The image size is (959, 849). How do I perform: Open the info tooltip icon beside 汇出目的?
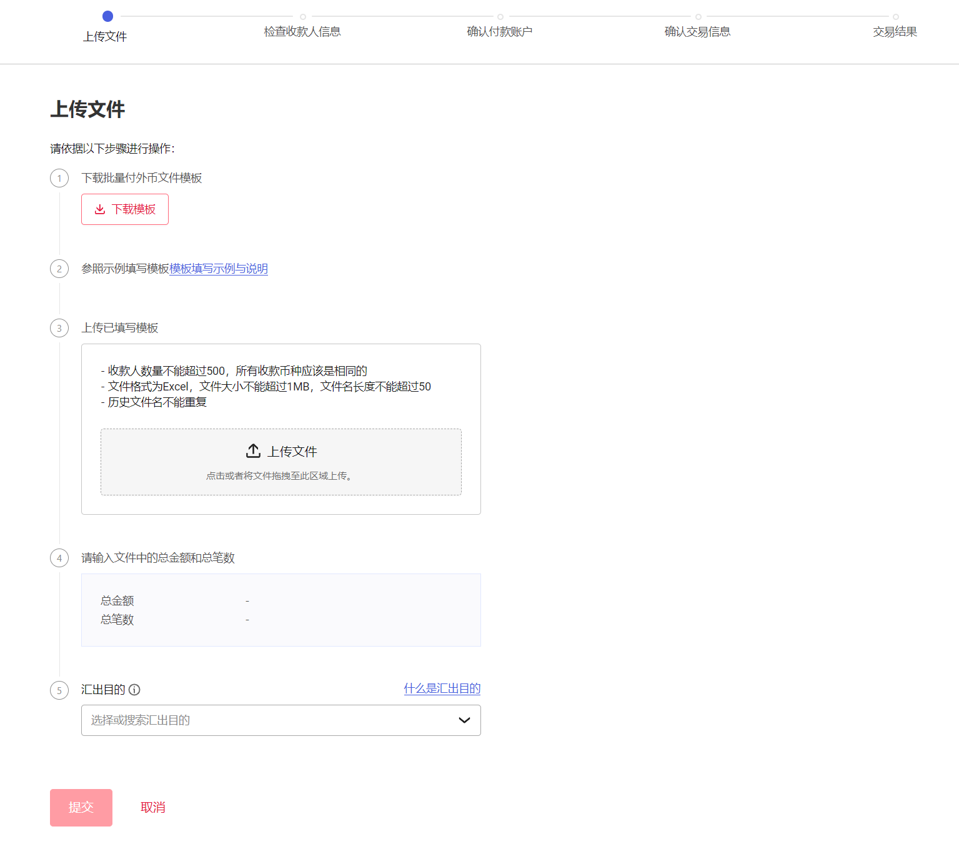pos(134,690)
